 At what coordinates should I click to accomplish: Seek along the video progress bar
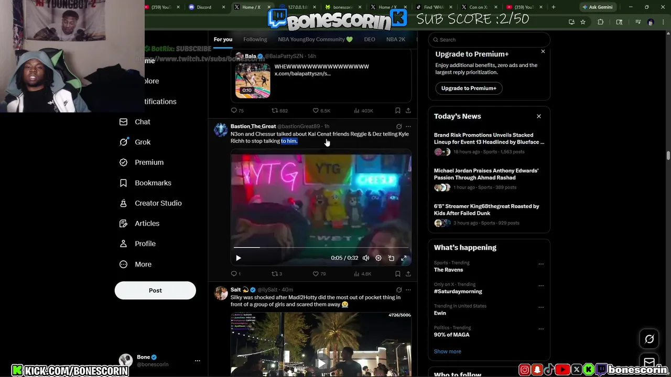[321, 247]
